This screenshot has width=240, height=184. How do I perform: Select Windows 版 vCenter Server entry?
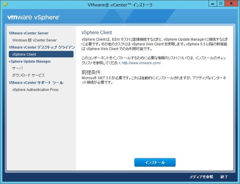(x=34, y=40)
